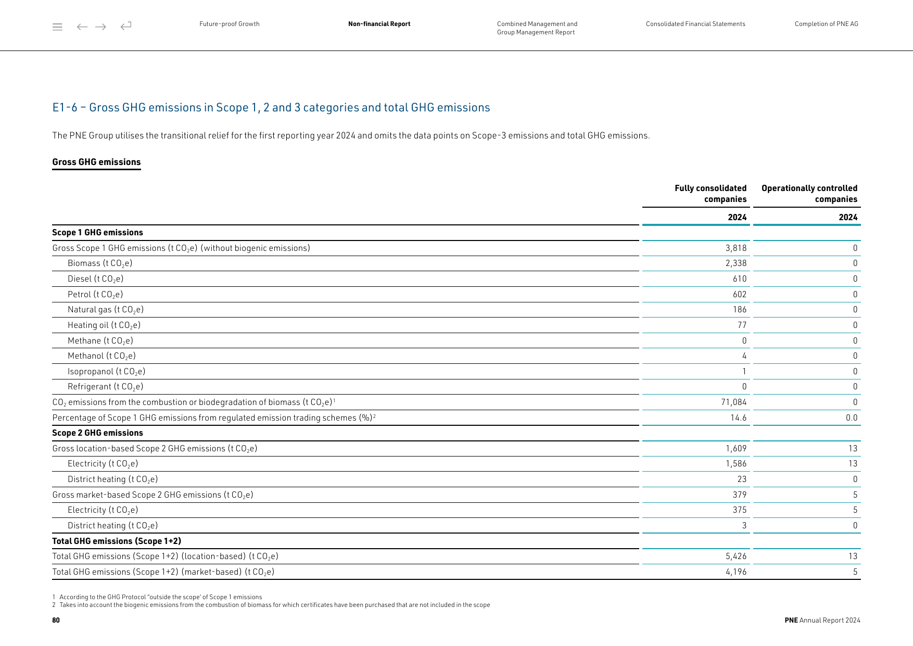Image resolution: width=913 pixels, height=646 pixels.
Task: Click the market-based Electricity value 375
Action: [x=740, y=510]
